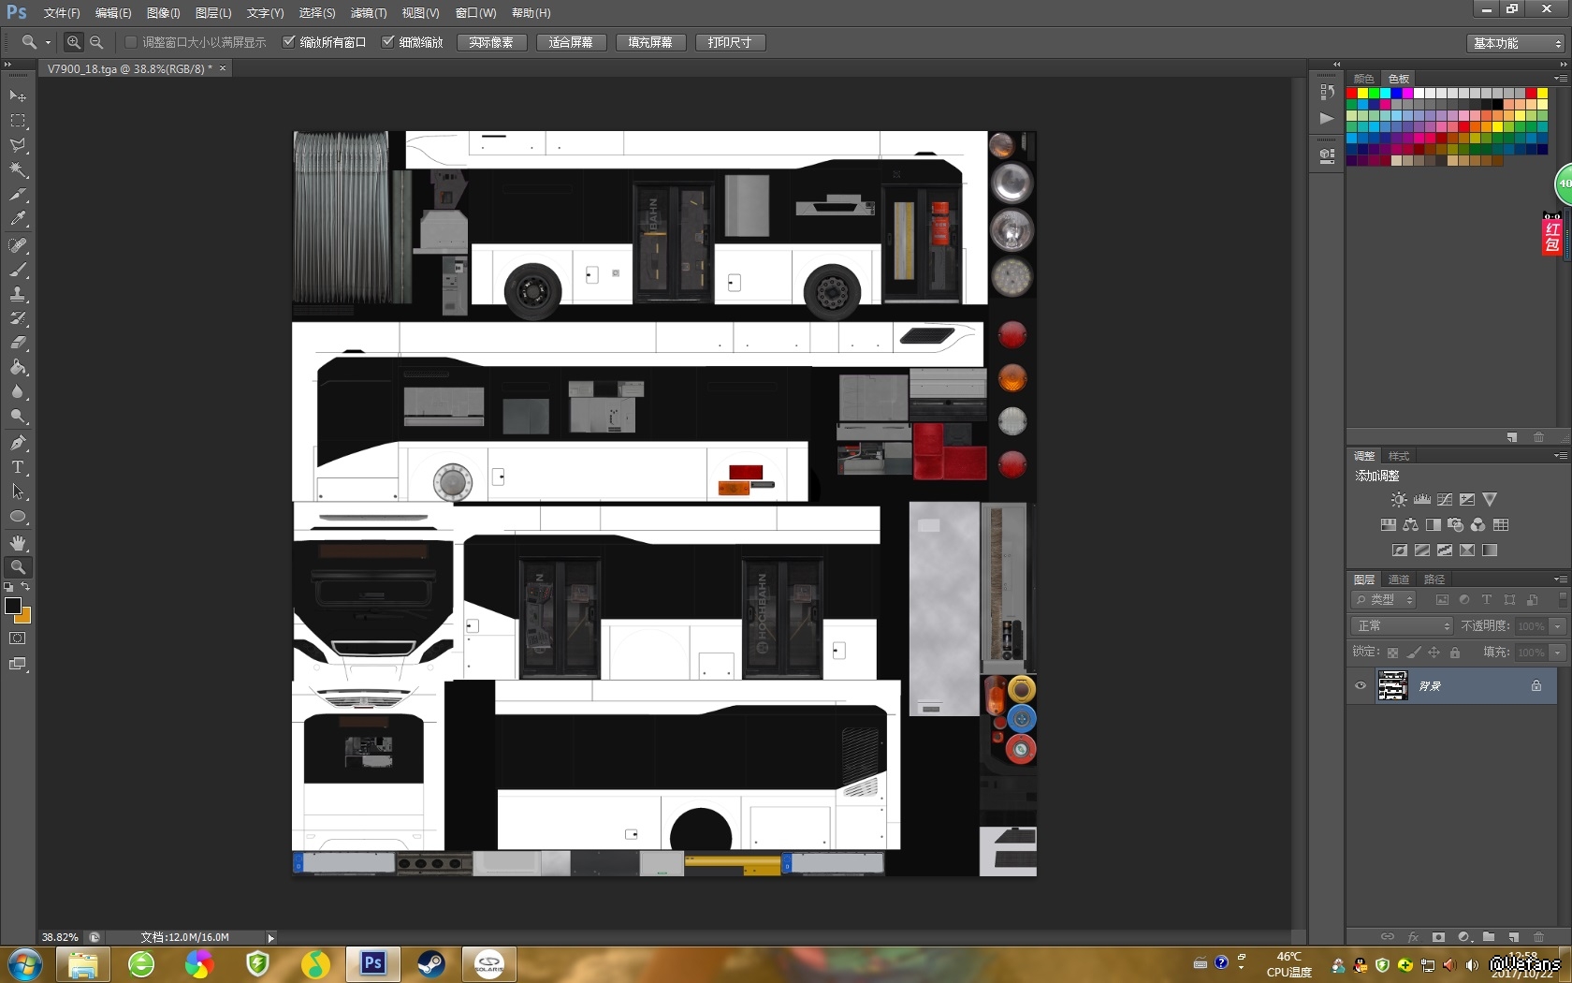
Task: Click the foreground color swatch
Action: tap(13, 607)
